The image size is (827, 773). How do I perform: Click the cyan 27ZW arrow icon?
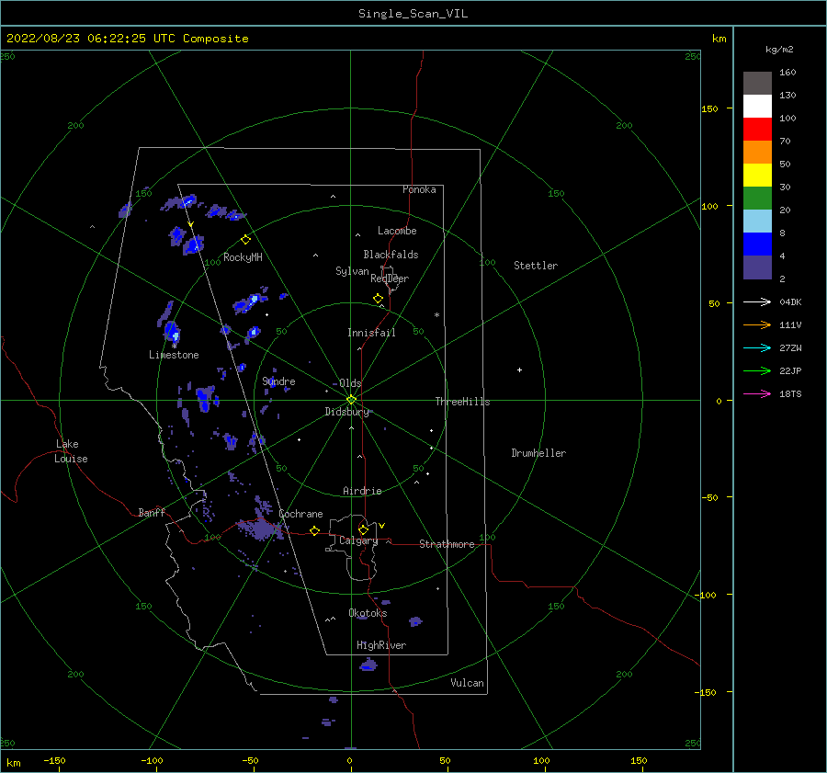click(757, 347)
